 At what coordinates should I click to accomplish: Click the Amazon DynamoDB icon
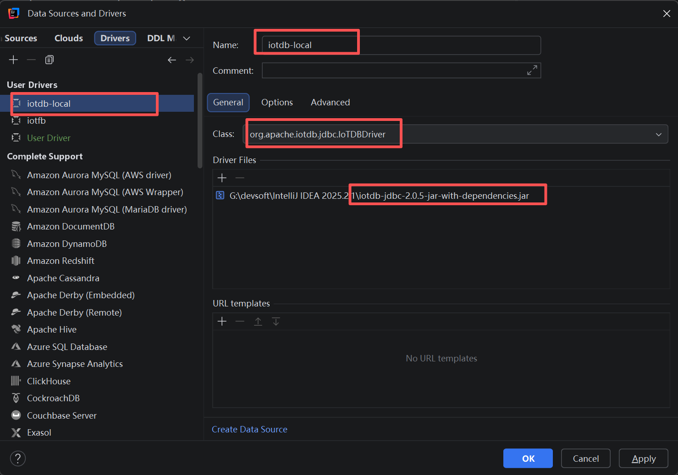coord(16,244)
